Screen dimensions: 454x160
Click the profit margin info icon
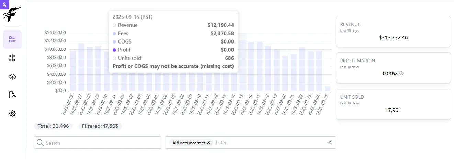click(x=401, y=73)
